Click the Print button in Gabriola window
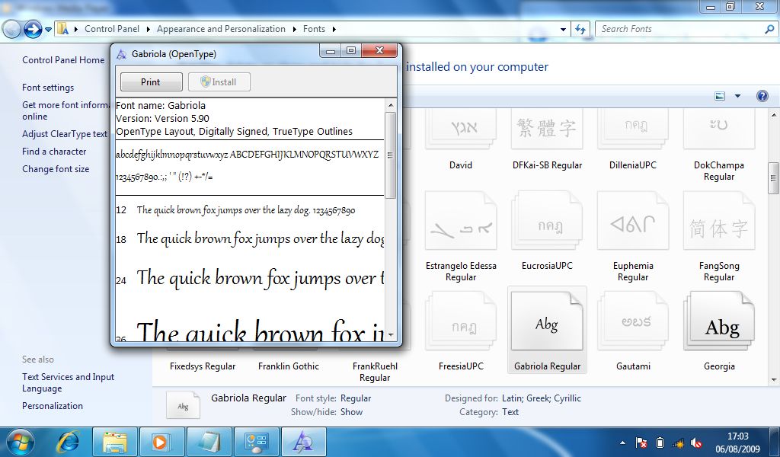Viewport: 780px width, 457px height. point(152,82)
